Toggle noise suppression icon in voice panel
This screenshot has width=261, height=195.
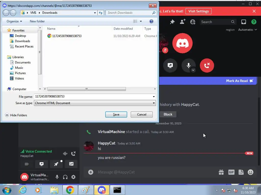point(65,154)
